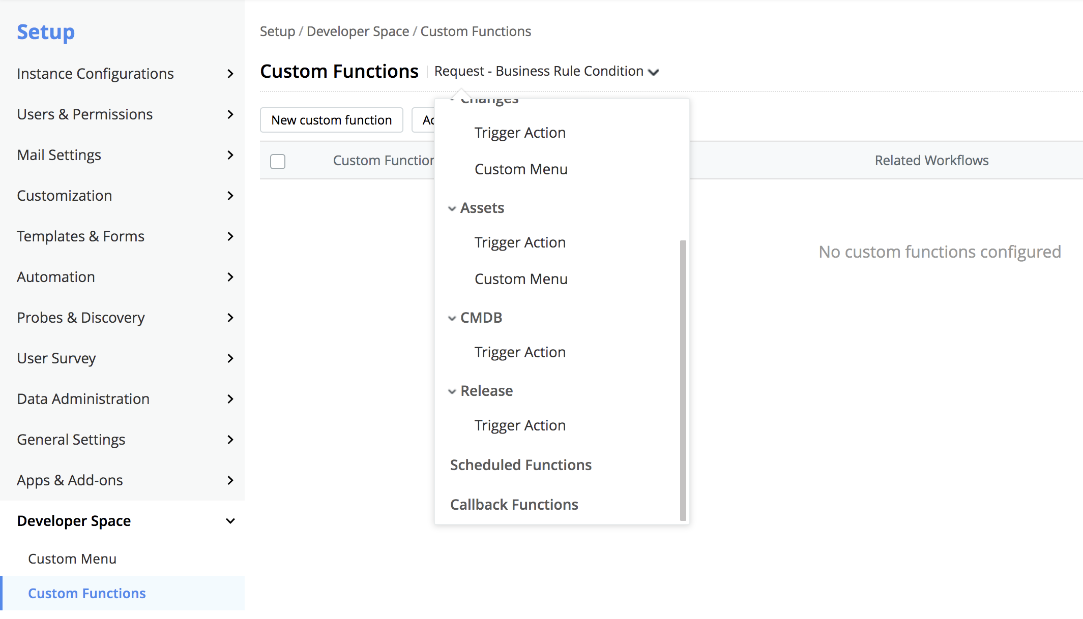The image size is (1083, 619).
Task: Choose Trigger Action under Assets
Action: click(x=520, y=242)
